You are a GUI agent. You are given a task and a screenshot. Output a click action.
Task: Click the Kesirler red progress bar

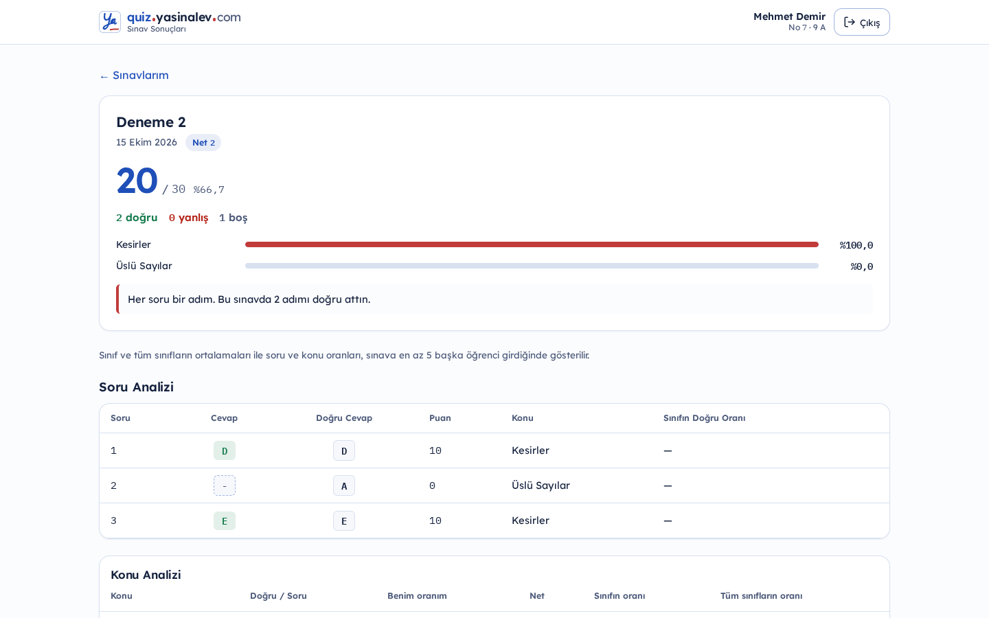point(532,244)
